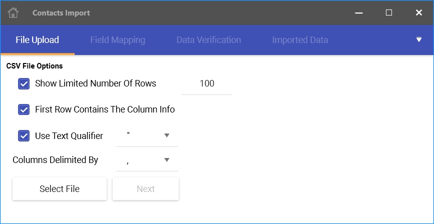Select the File Upload tab

click(x=38, y=40)
